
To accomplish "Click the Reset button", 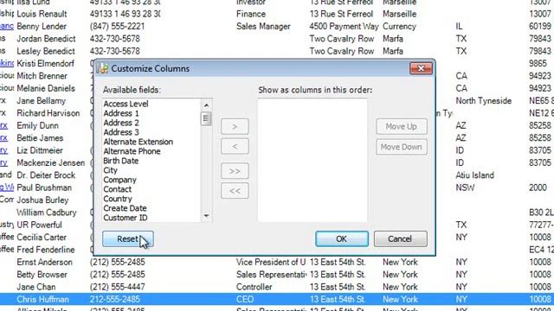I will (x=128, y=238).
